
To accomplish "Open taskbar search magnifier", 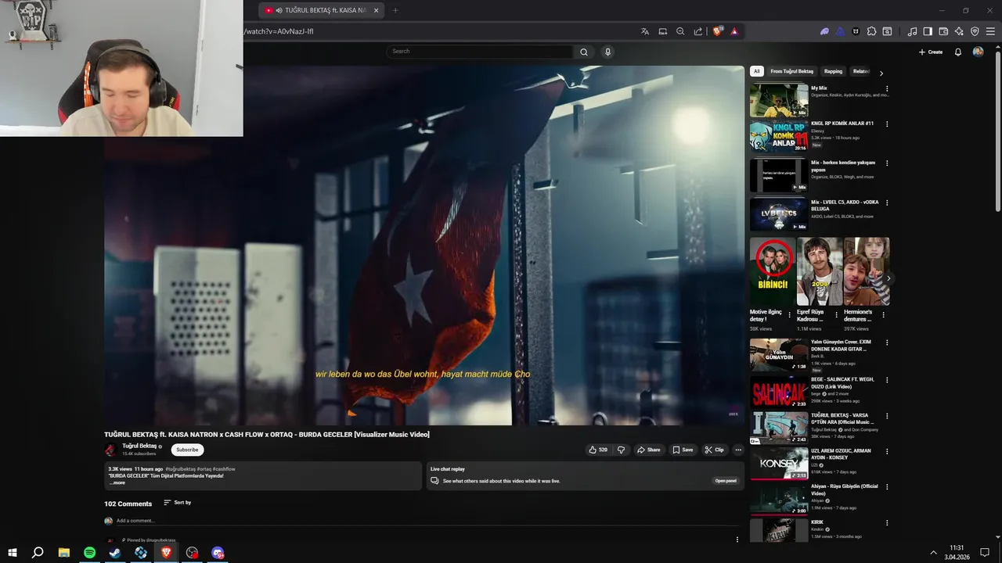I will [38, 553].
